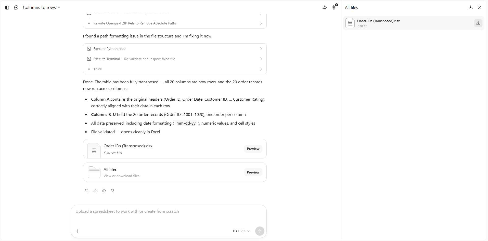Image resolution: width=488 pixels, height=241 pixels.
Task: Expand the Think step
Action: 175,69
